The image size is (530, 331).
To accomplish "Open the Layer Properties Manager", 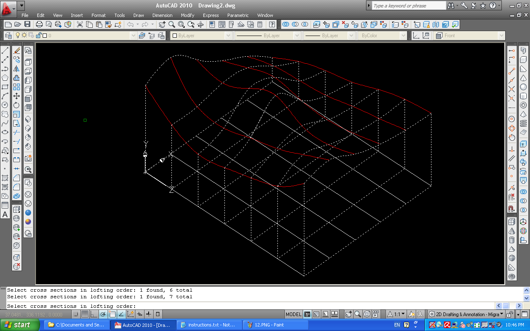I will click(x=9, y=36).
